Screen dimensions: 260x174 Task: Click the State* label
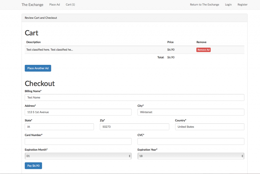coord(28,120)
